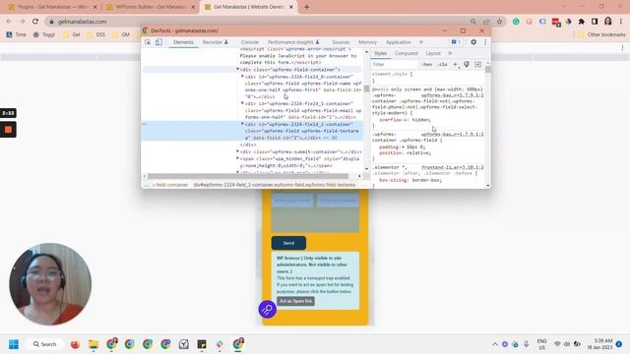Expand the wpforms-2324-field_1-container div node

242,103
